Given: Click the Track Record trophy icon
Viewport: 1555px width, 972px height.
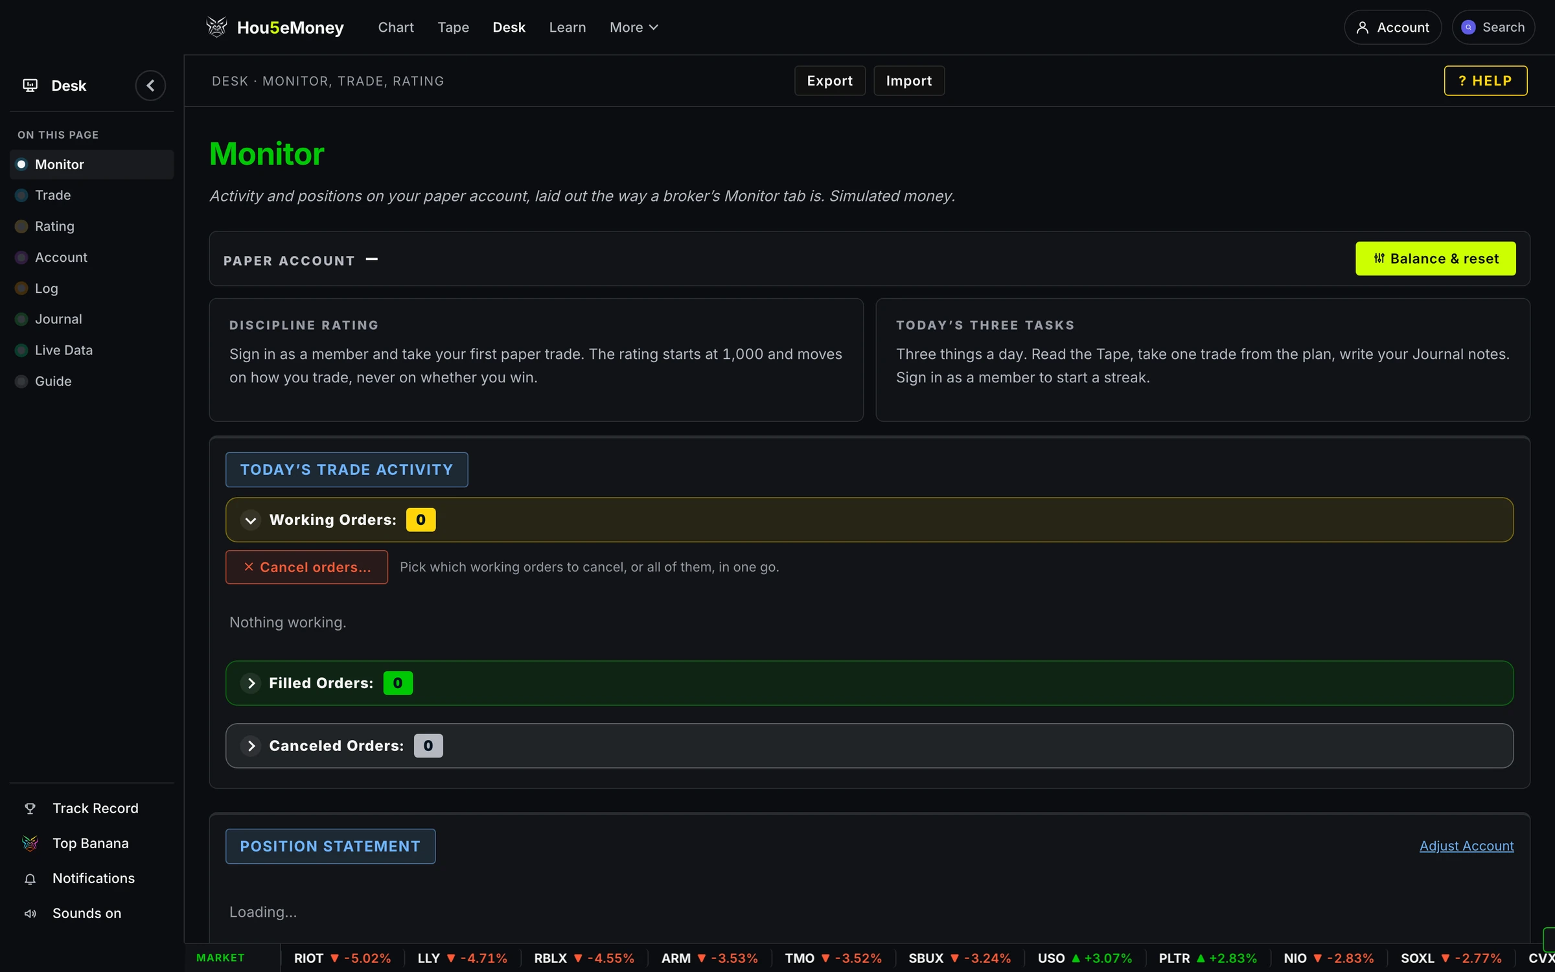Looking at the screenshot, I should 30,808.
